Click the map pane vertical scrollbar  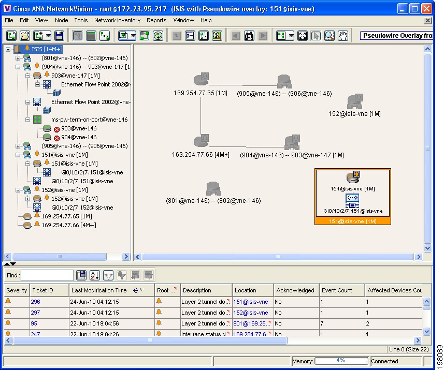coord(427,148)
